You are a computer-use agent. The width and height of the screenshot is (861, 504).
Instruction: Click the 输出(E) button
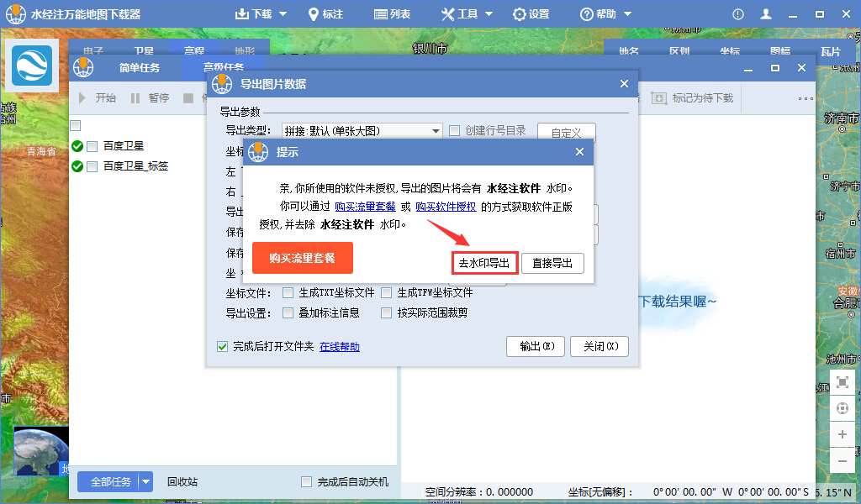[x=536, y=347]
